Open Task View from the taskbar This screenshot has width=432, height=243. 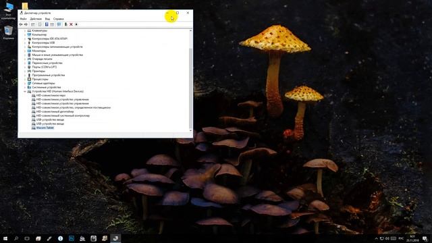[x=27, y=238]
